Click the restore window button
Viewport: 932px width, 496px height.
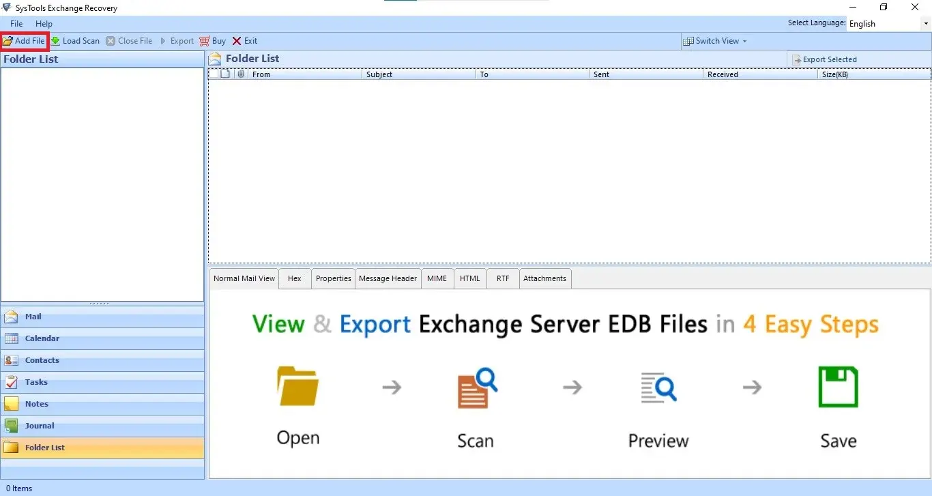(884, 8)
